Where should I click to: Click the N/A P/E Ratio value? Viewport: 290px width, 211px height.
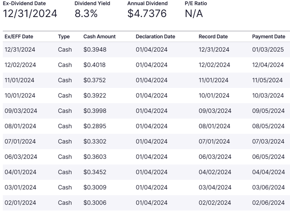194,14
